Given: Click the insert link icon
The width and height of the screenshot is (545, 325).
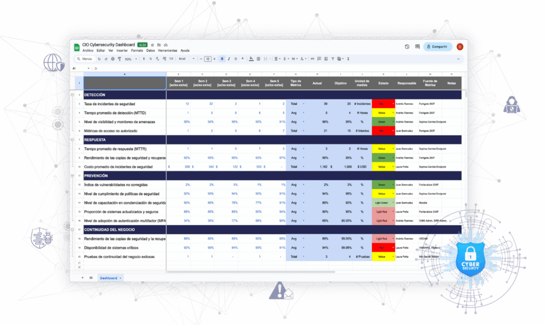Looking at the screenshot, I should (x=313, y=59).
